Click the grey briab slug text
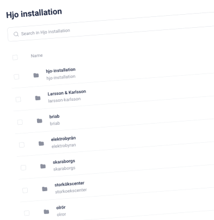The image size is (214, 220). 55,124
